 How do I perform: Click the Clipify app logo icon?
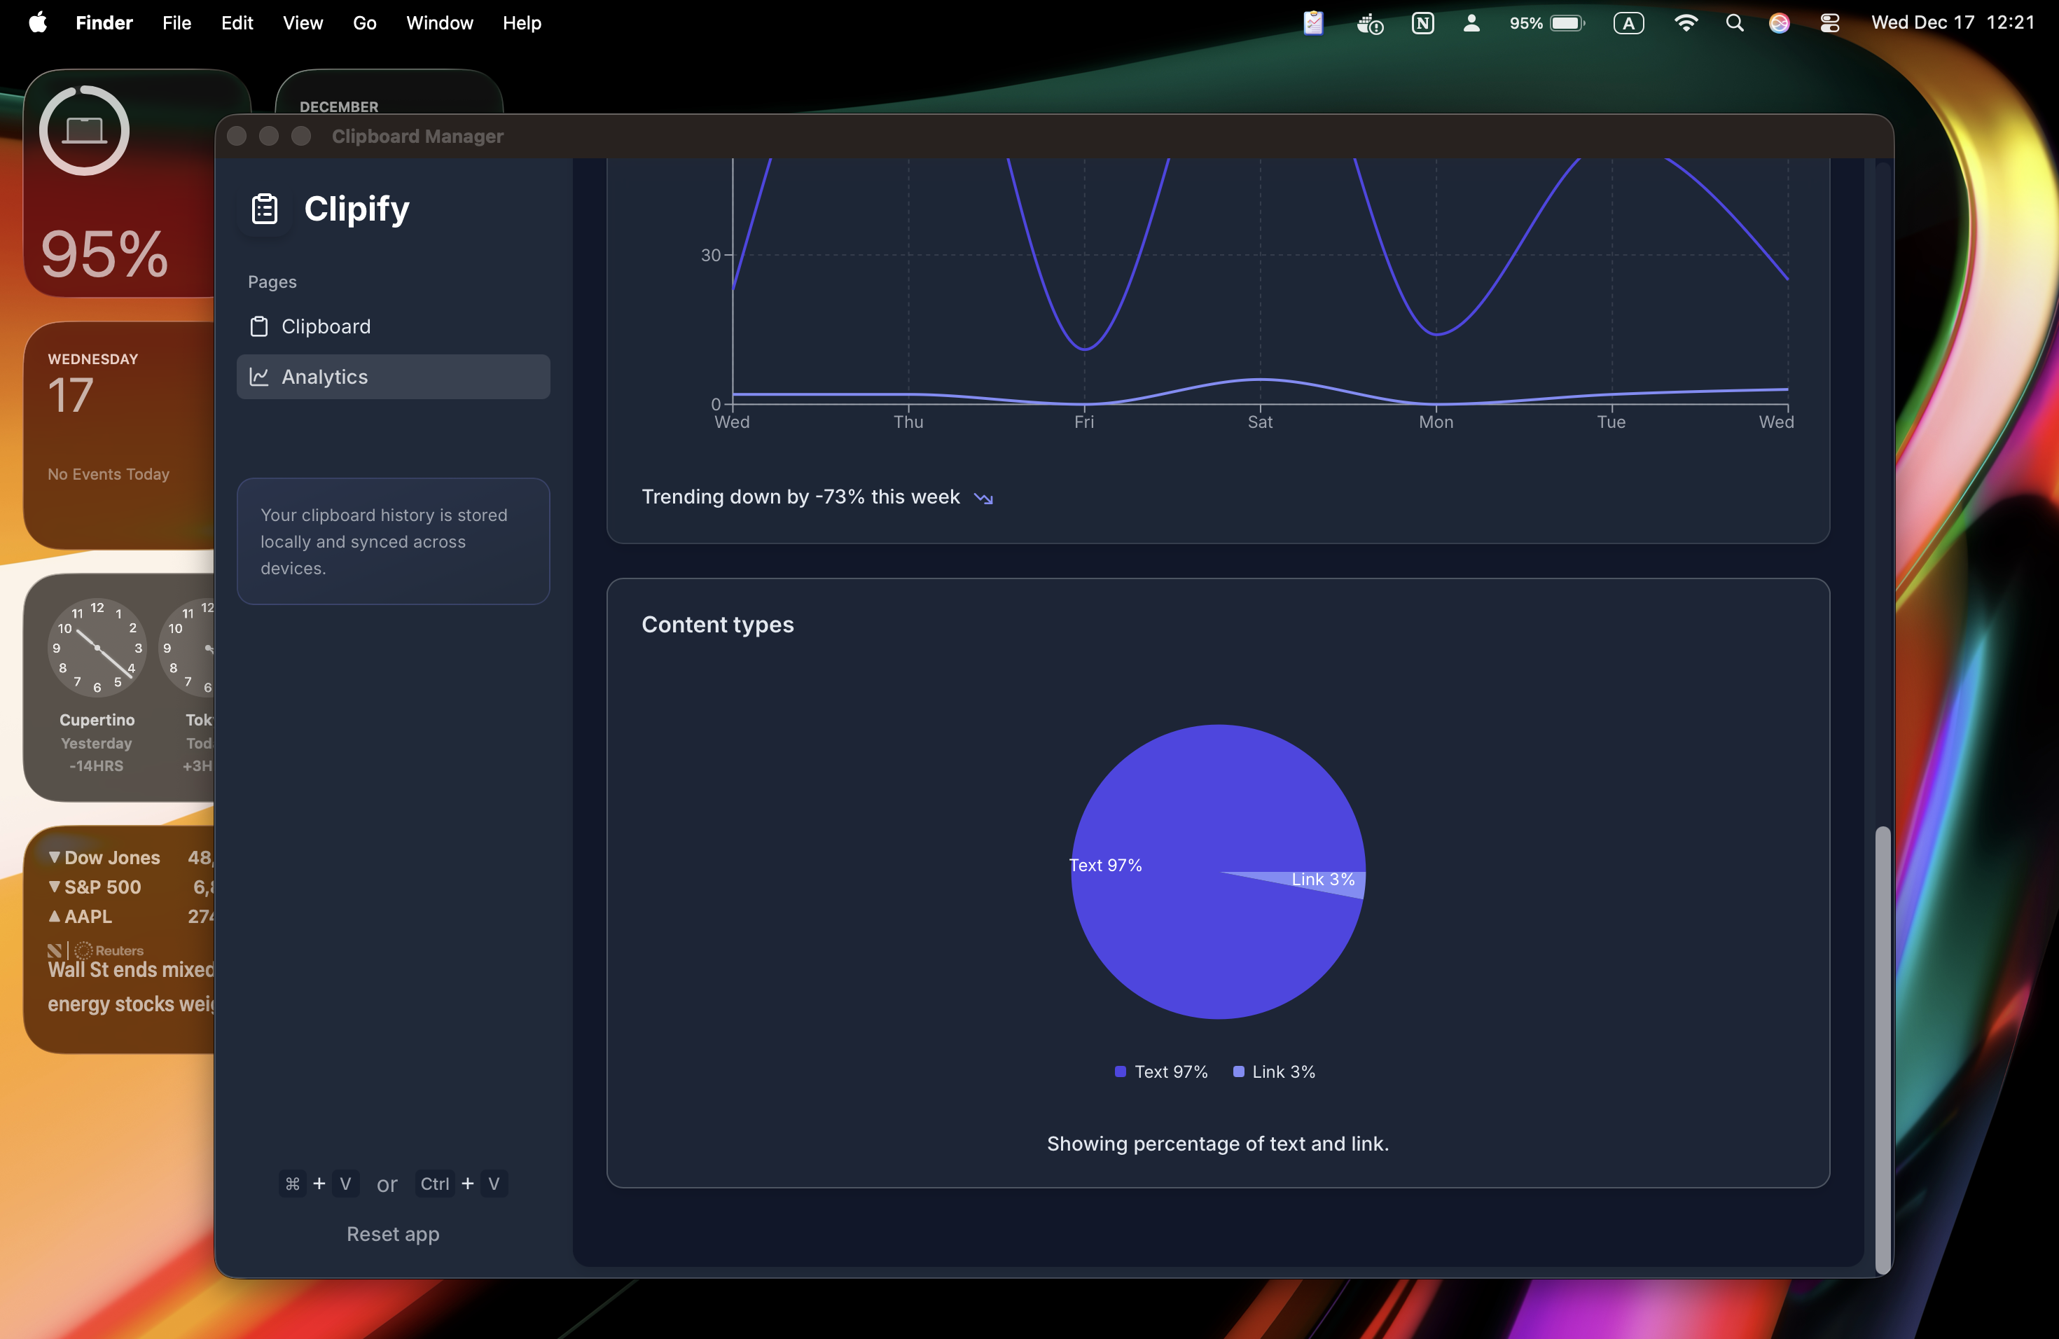tap(264, 209)
